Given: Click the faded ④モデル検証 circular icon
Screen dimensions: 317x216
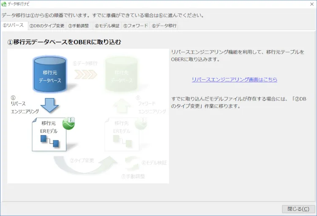Looking at the screenshot, I should click(134, 162).
